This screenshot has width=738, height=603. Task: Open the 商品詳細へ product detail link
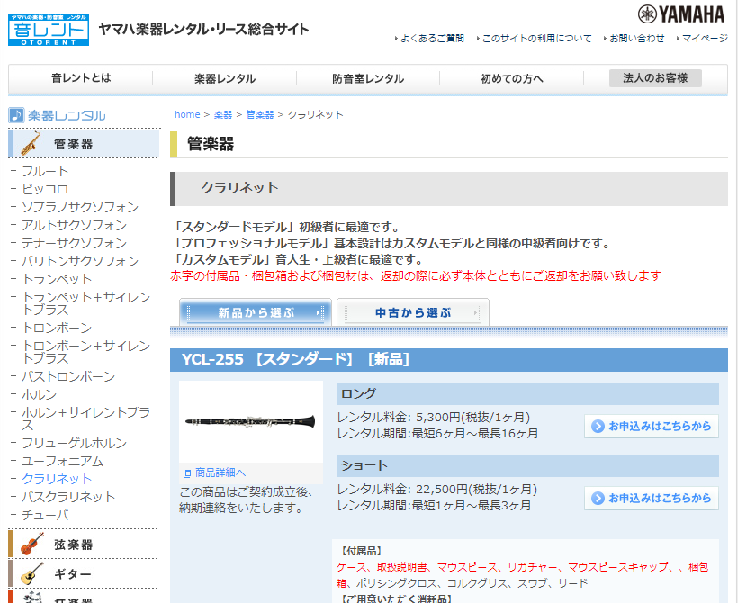(220, 472)
